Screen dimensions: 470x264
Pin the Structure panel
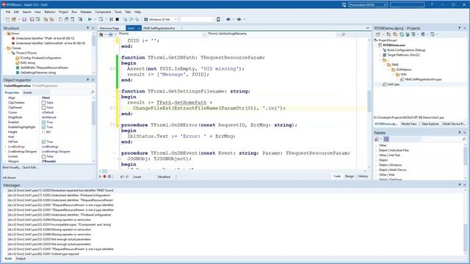(88, 28)
